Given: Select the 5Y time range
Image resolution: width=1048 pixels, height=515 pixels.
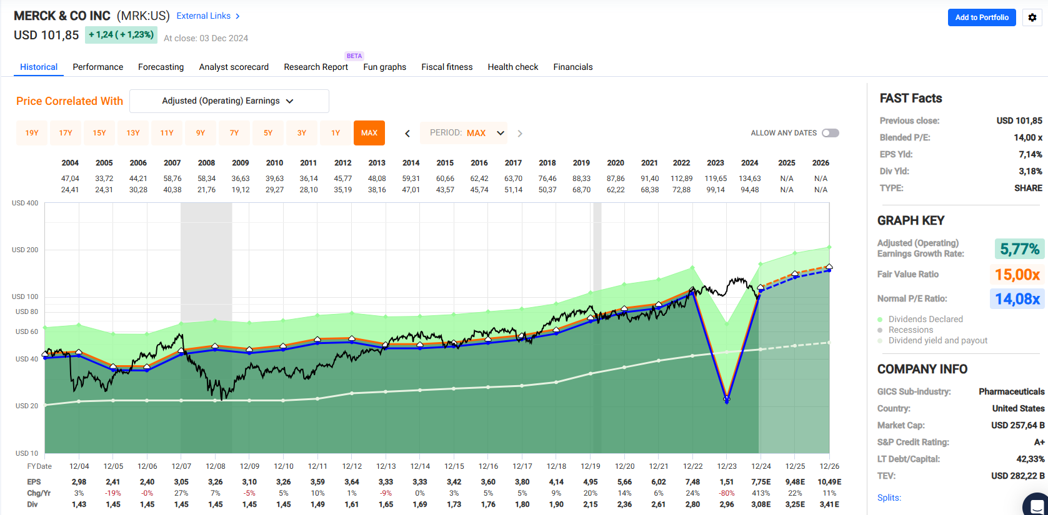Looking at the screenshot, I should point(268,133).
